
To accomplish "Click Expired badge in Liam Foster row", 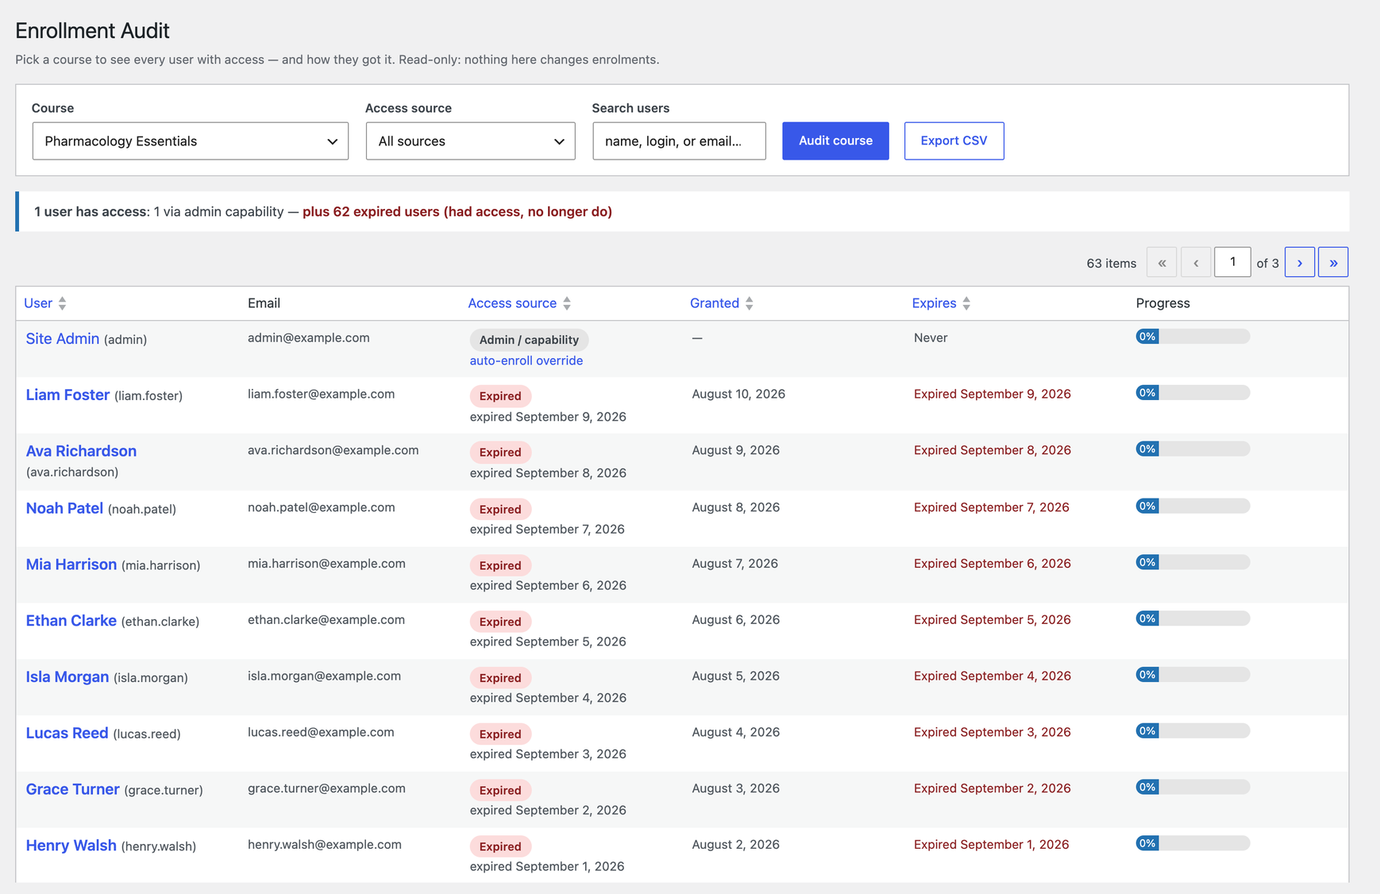I will click(x=500, y=396).
